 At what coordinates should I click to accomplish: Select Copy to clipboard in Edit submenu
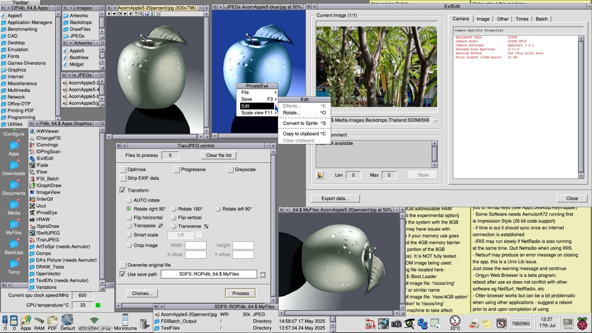pyautogui.click(x=305, y=134)
